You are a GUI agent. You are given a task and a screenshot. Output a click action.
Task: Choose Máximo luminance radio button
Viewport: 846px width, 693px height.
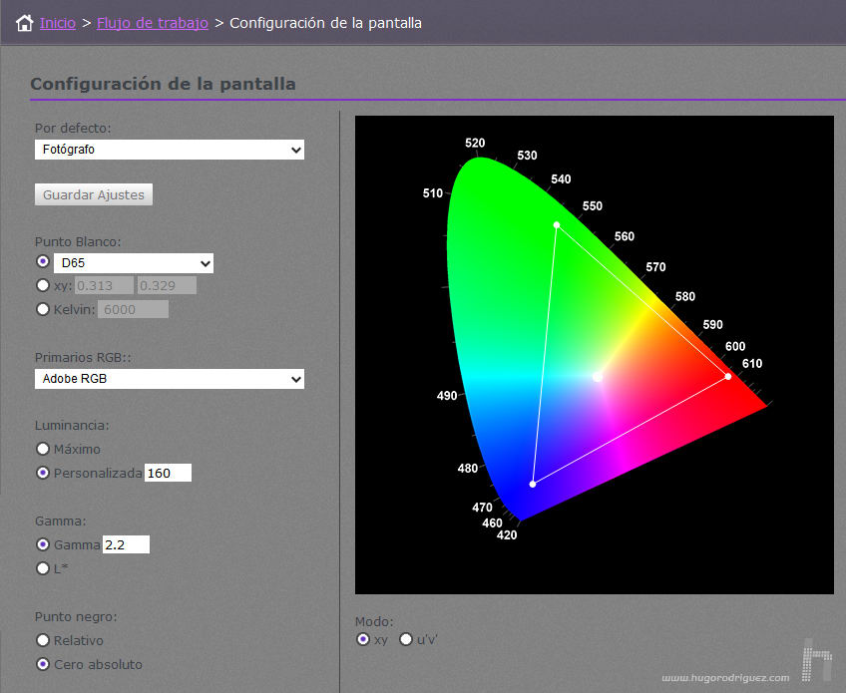[x=43, y=449]
